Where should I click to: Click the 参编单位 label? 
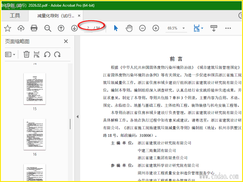pos(122,165)
